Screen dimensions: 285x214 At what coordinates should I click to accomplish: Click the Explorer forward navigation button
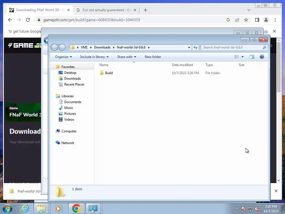(62, 47)
